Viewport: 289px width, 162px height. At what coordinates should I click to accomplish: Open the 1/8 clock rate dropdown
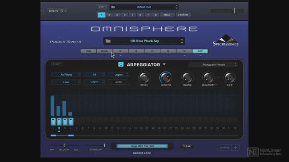tap(94, 75)
